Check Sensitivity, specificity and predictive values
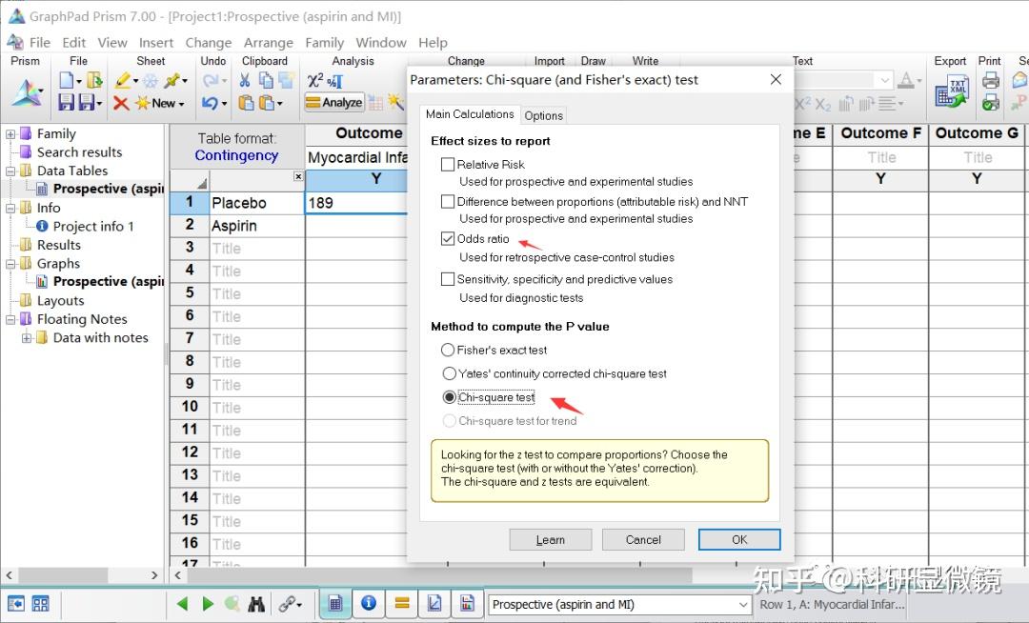The width and height of the screenshot is (1029, 623). pos(448,279)
